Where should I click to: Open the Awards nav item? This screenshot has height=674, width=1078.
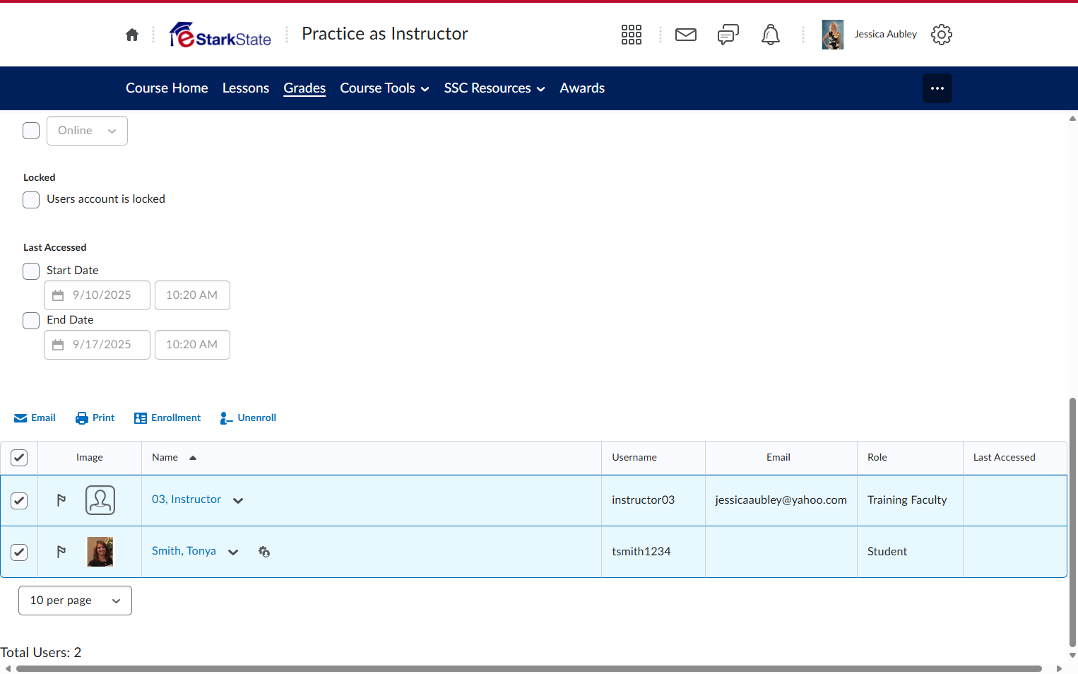tap(582, 88)
